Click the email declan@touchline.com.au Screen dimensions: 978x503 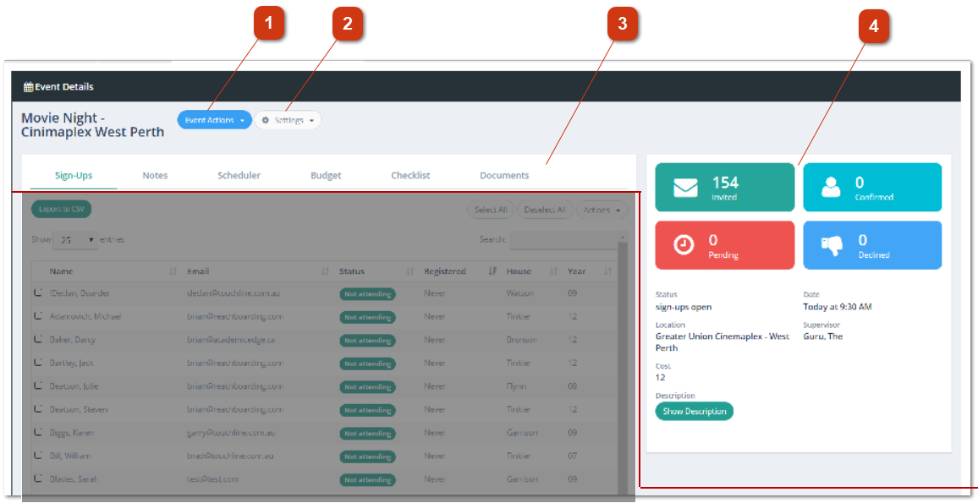(234, 293)
